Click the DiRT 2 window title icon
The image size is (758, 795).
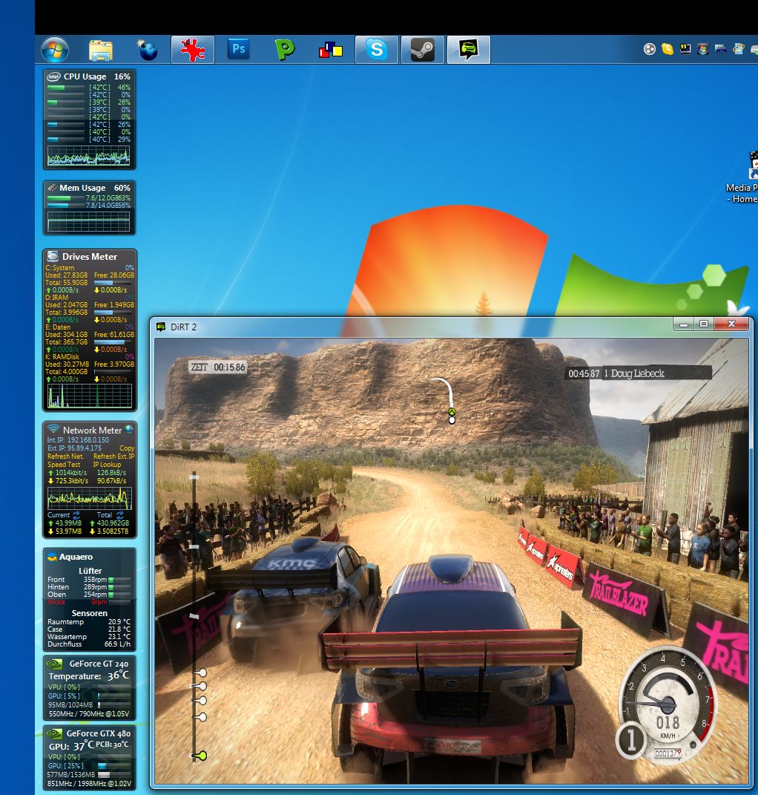coord(161,327)
